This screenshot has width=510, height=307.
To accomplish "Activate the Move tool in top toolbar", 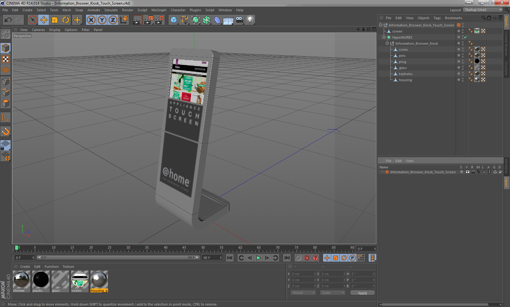I will coord(44,20).
